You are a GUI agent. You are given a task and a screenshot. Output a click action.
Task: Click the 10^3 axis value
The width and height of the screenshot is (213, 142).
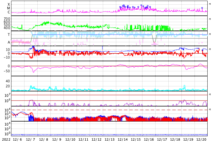(x=7, y=114)
